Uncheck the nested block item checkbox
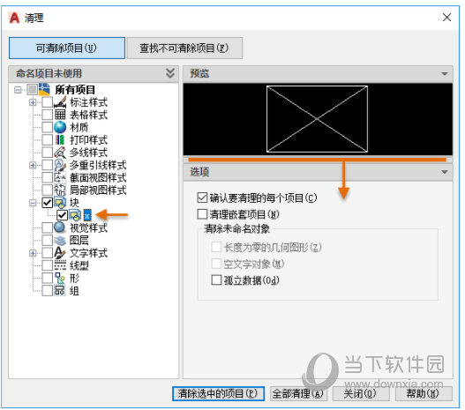465x410 pixels. pyautogui.click(x=62, y=215)
